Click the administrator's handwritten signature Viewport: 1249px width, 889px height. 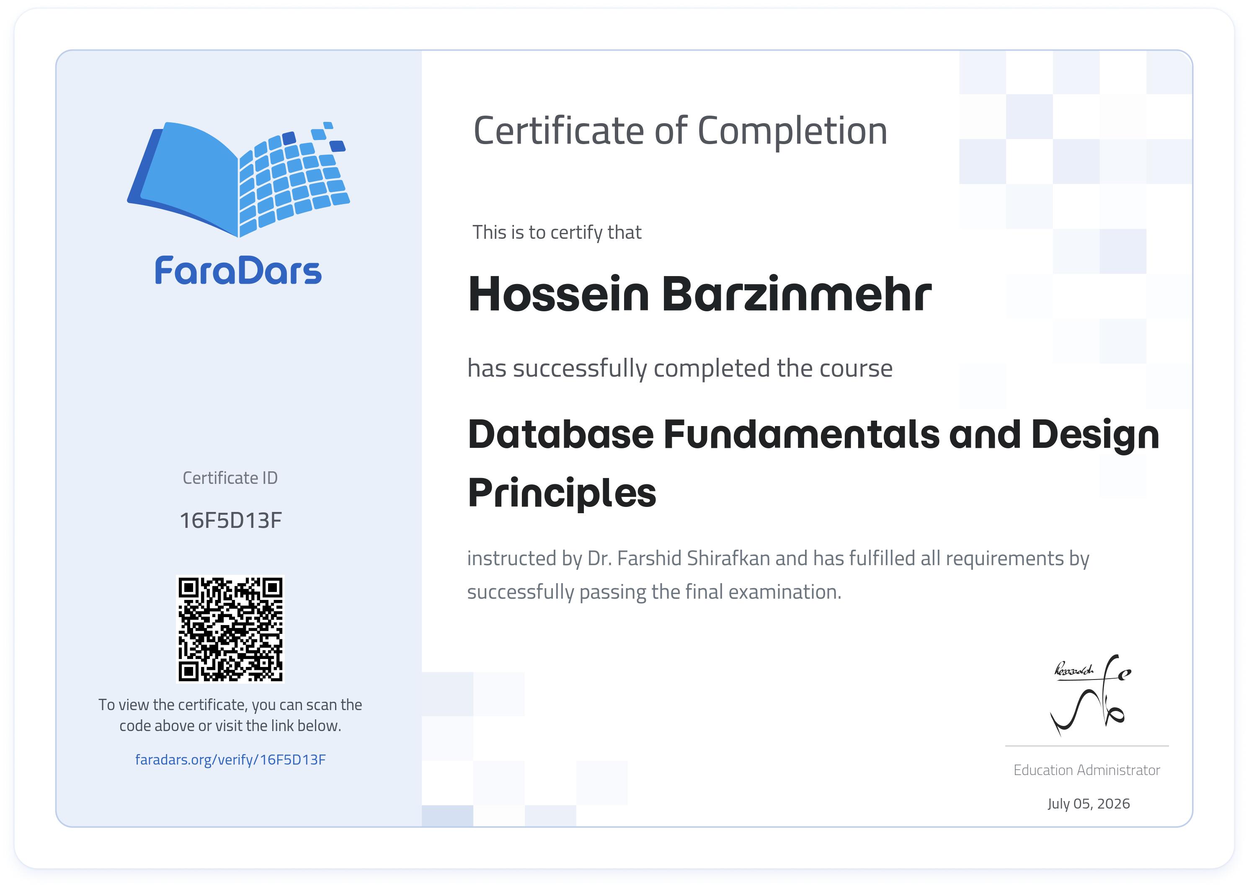point(1090,695)
